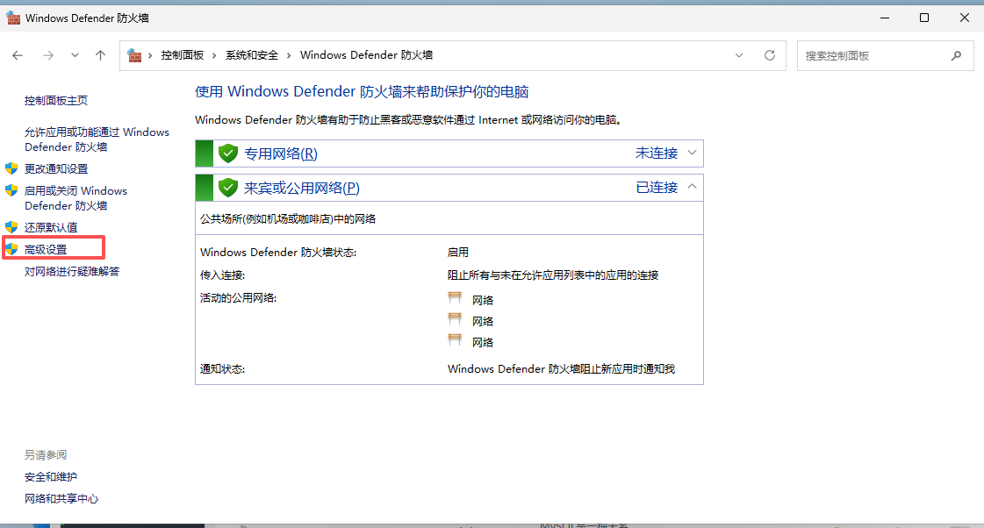Screen dimensions: 984x528
Task: Go up one level with the up arrow
Action: [100, 55]
